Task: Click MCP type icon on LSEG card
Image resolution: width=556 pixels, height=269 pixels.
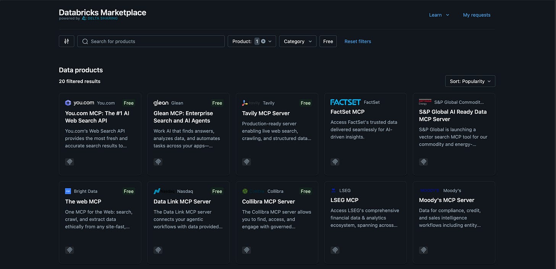Action: pyautogui.click(x=335, y=250)
